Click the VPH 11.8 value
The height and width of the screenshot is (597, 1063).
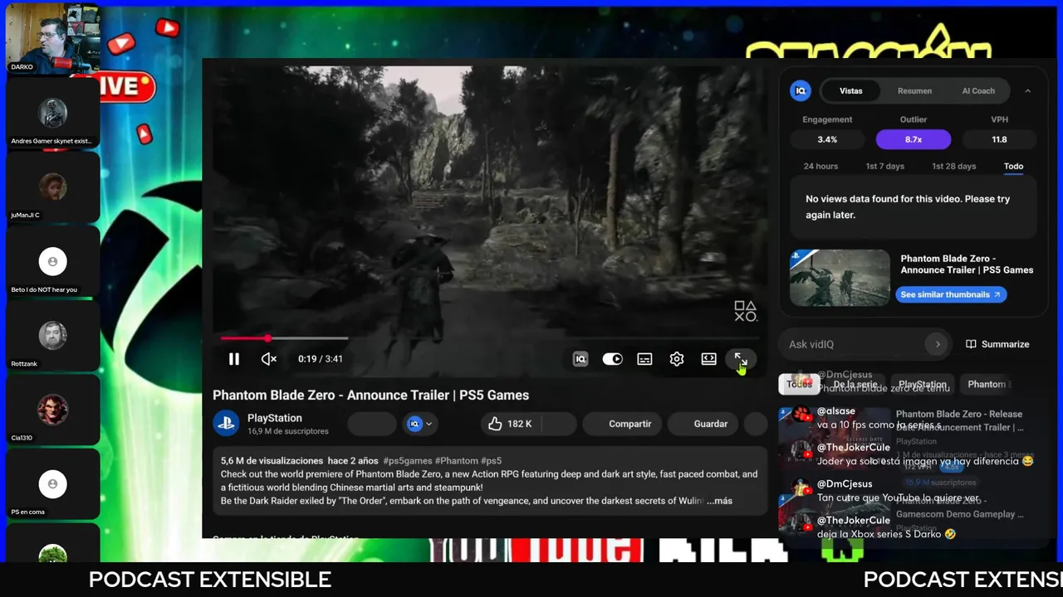[x=999, y=139]
